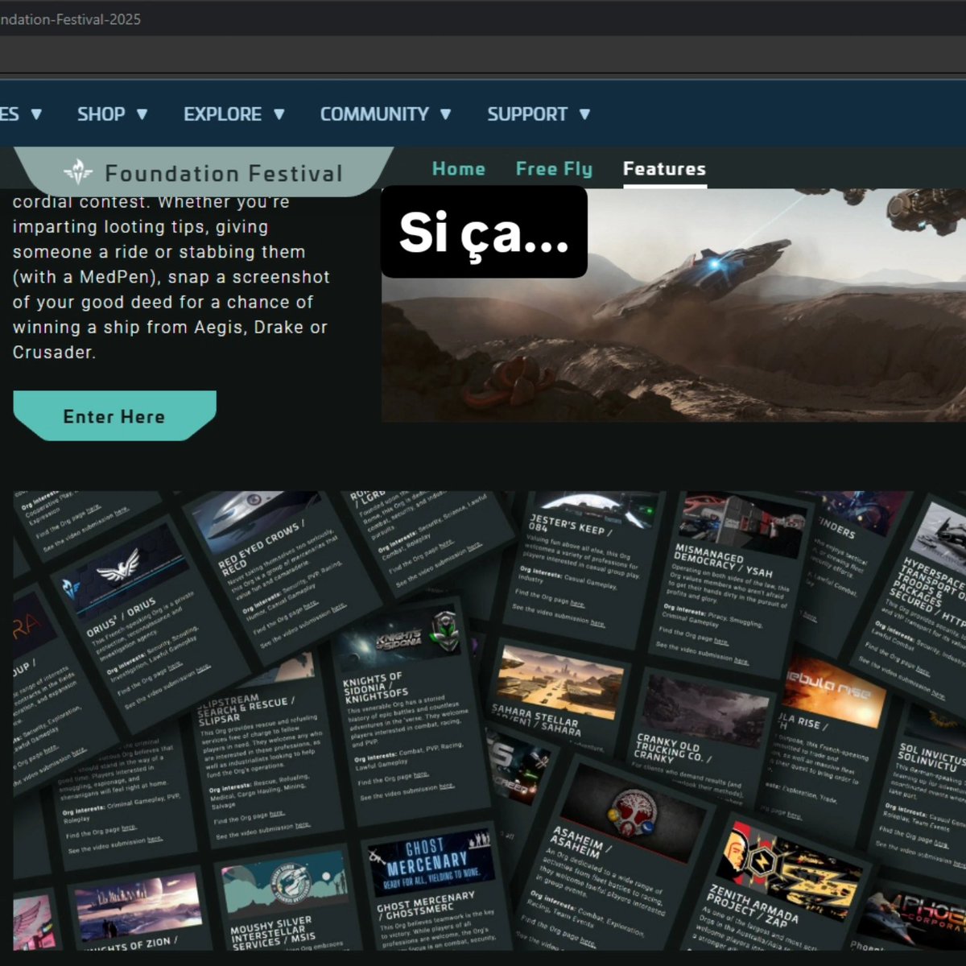Click the Festival-2025 URL text in address bar
966x966 pixels.
70,19
